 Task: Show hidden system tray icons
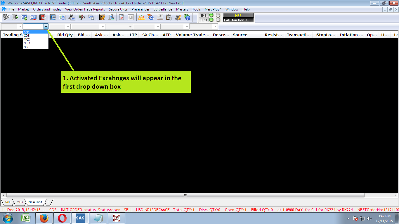click(348, 218)
